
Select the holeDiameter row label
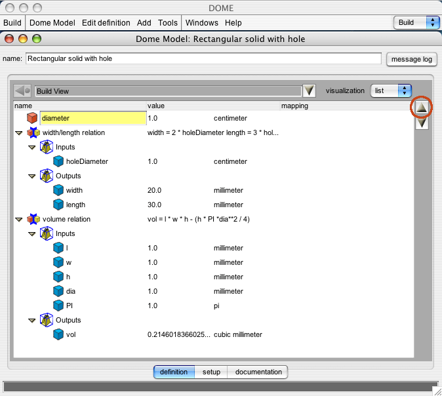point(87,161)
